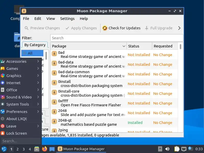Screen dimensions: 204x153
Task: Switch to workspace 2
Action: click(17, 149)
